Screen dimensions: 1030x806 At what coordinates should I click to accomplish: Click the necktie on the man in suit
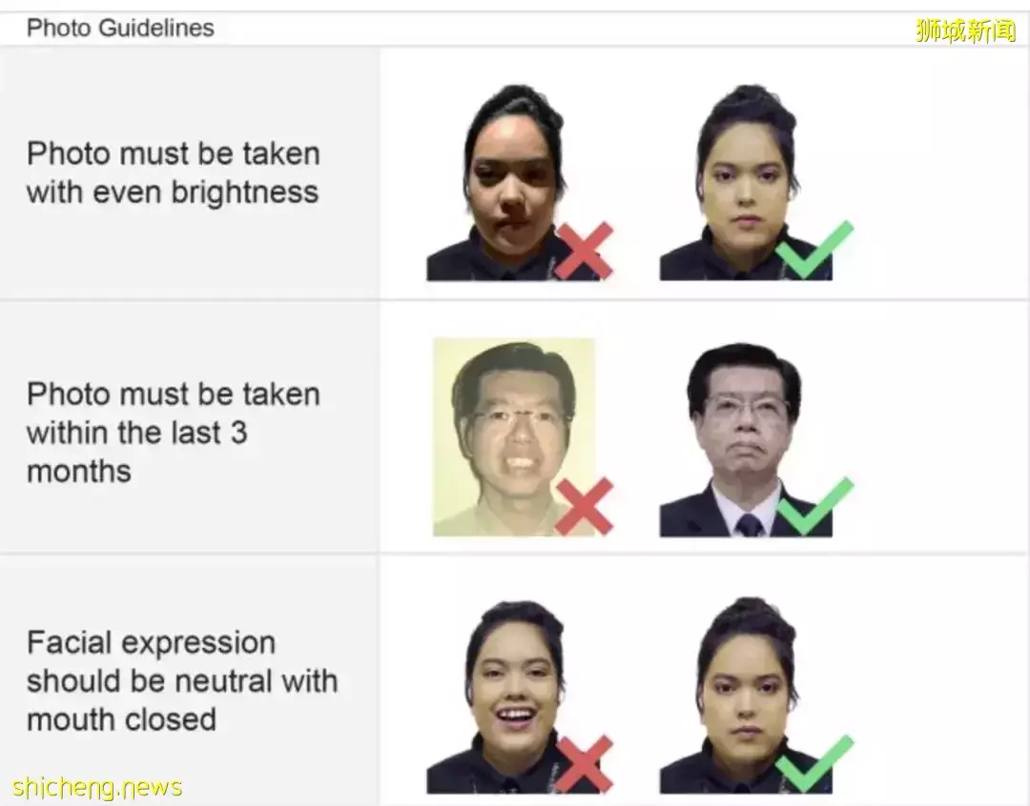pyautogui.click(x=750, y=524)
